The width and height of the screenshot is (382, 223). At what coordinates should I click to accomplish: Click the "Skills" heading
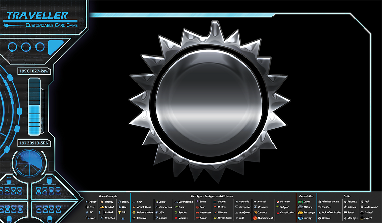click(x=347, y=196)
